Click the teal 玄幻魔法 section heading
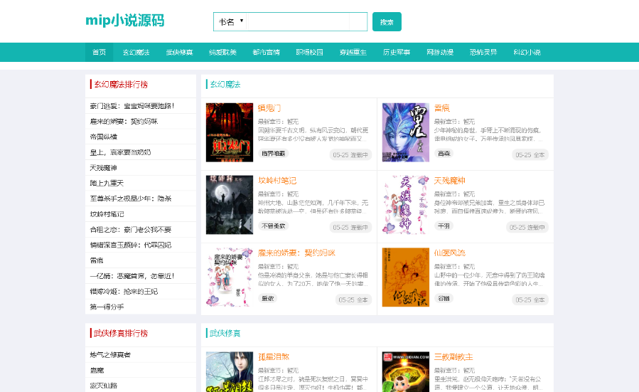Image resolution: width=639 pixels, height=392 pixels. coord(225,85)
